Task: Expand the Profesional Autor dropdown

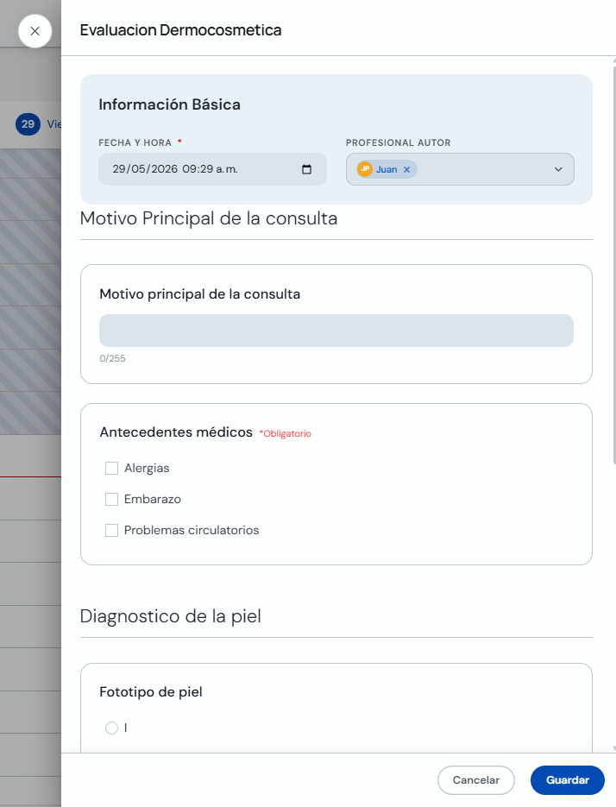Action: point(558,169)
